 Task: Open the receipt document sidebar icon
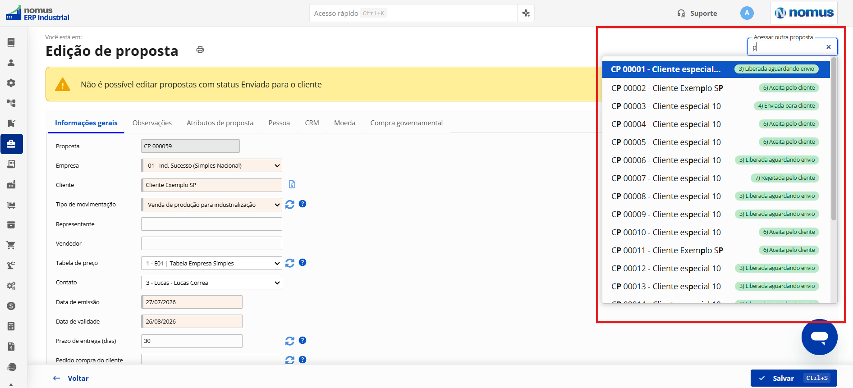11,164
